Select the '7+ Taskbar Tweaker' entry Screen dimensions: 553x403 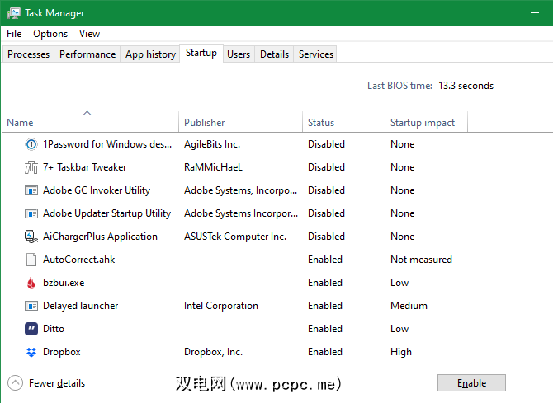coord(85,167)
